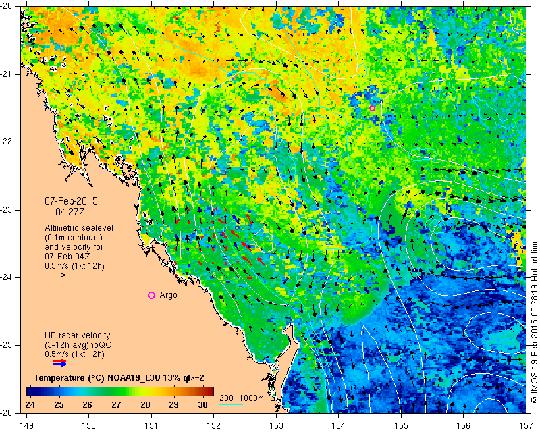Viewport: 540px width, 432px height.
Task: Click the color bar tick label '27'
Action: tap(116, 404)
